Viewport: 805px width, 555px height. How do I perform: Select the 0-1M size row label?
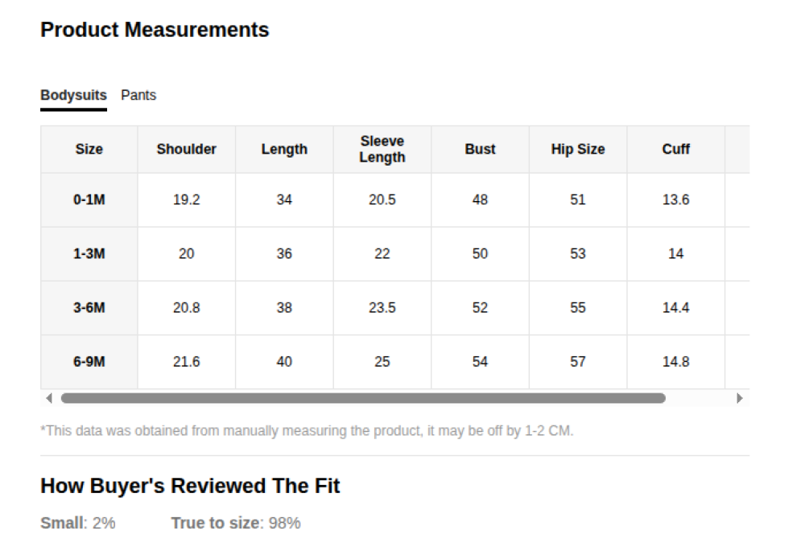click(x=89, y=199)
